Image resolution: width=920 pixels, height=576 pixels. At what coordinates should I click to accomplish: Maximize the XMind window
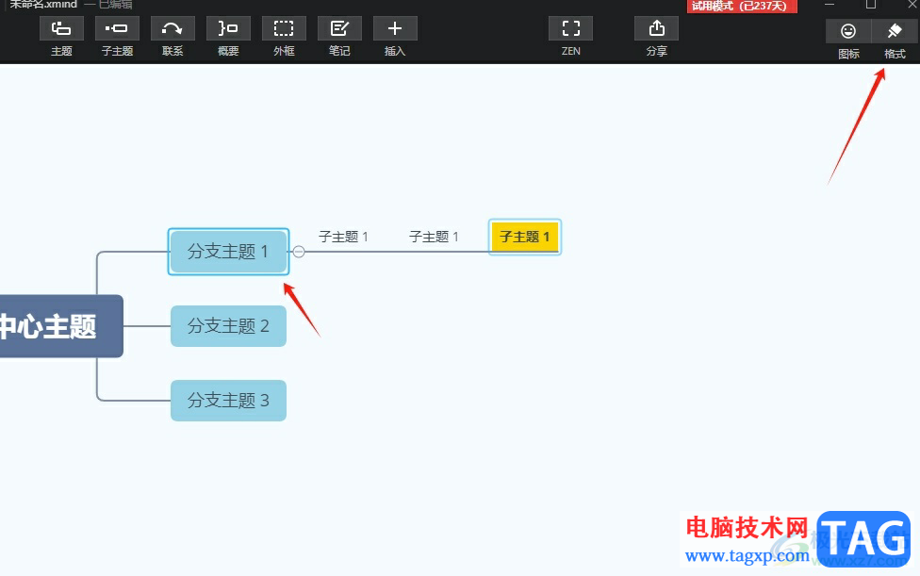click(x=871, y=5)
